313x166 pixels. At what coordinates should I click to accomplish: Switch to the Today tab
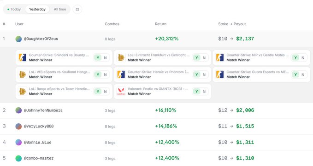pos(14,9)
